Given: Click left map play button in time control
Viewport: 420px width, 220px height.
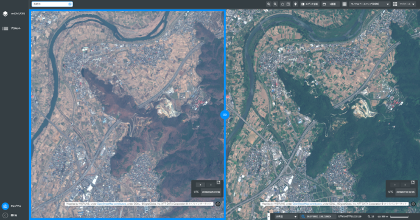Looking at the screenshot, I should tap(200, 185).
